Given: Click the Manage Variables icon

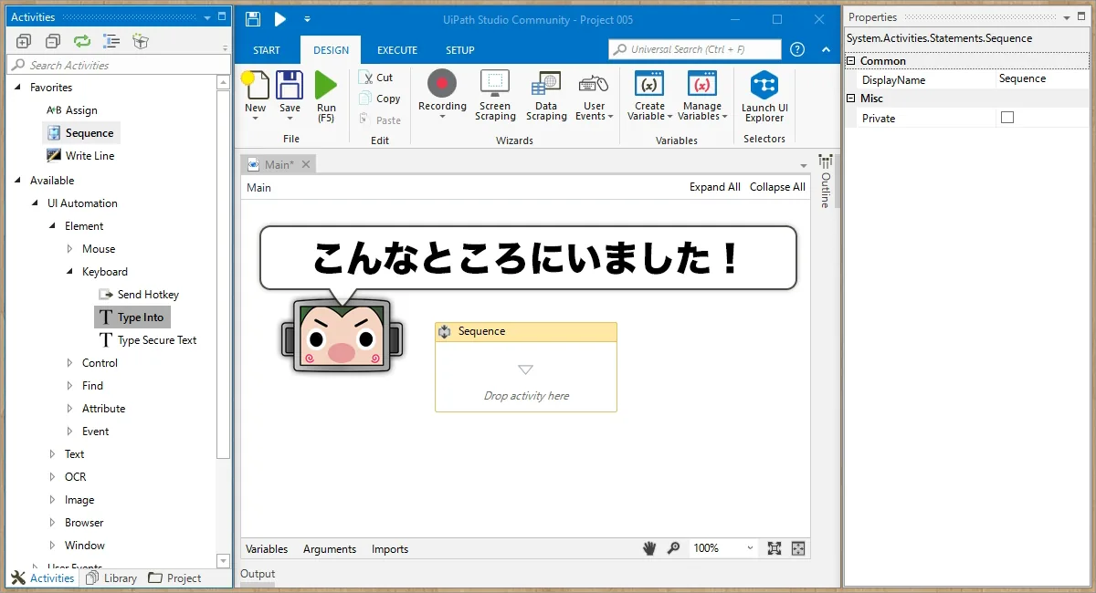Looking at the screenshot, I should coord(701,84).
